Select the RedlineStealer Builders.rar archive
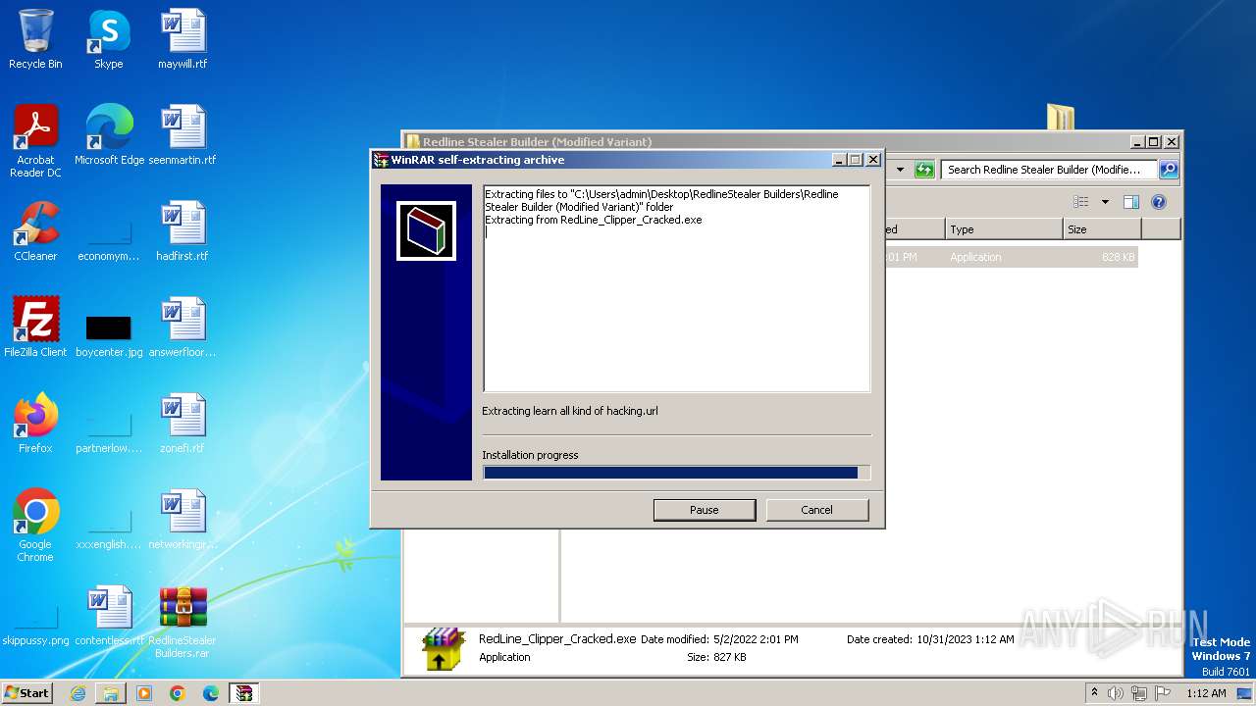The width and height of the screenshot is (1256, 706). tap(183, 622)
